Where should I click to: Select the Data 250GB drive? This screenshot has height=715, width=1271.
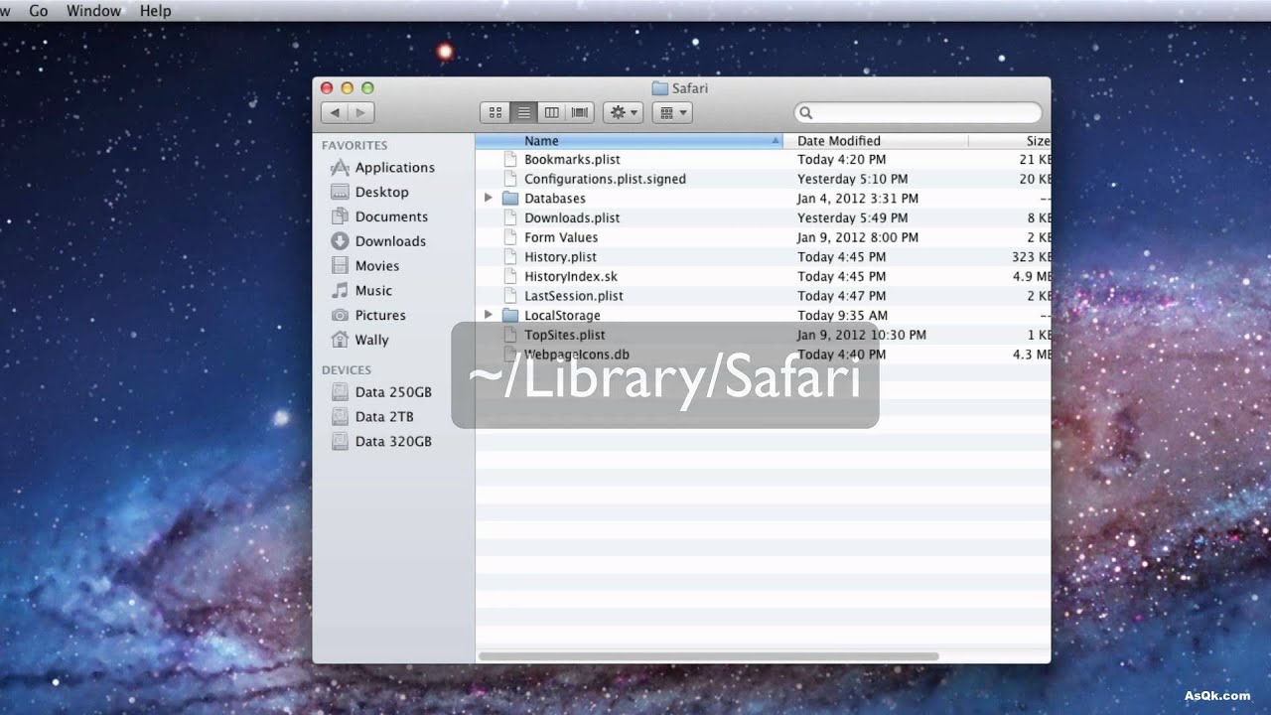tap(381, 392)
